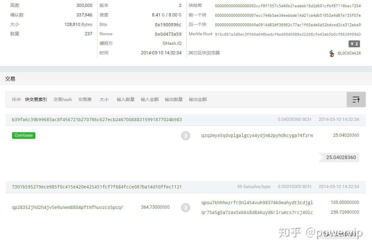This screenshot has width=372, height=249.
Task: Select the 块交易索引 sort option
Action: click(x=36, y=99)
